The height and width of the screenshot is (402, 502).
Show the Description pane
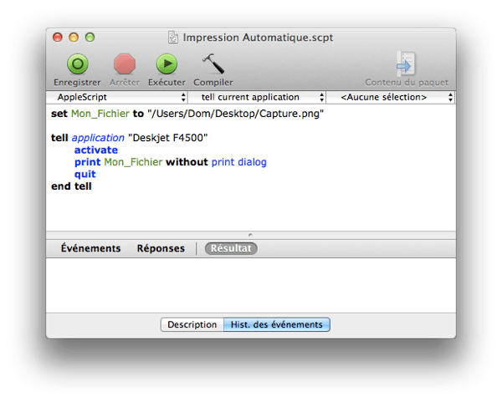tap(192, 324)
